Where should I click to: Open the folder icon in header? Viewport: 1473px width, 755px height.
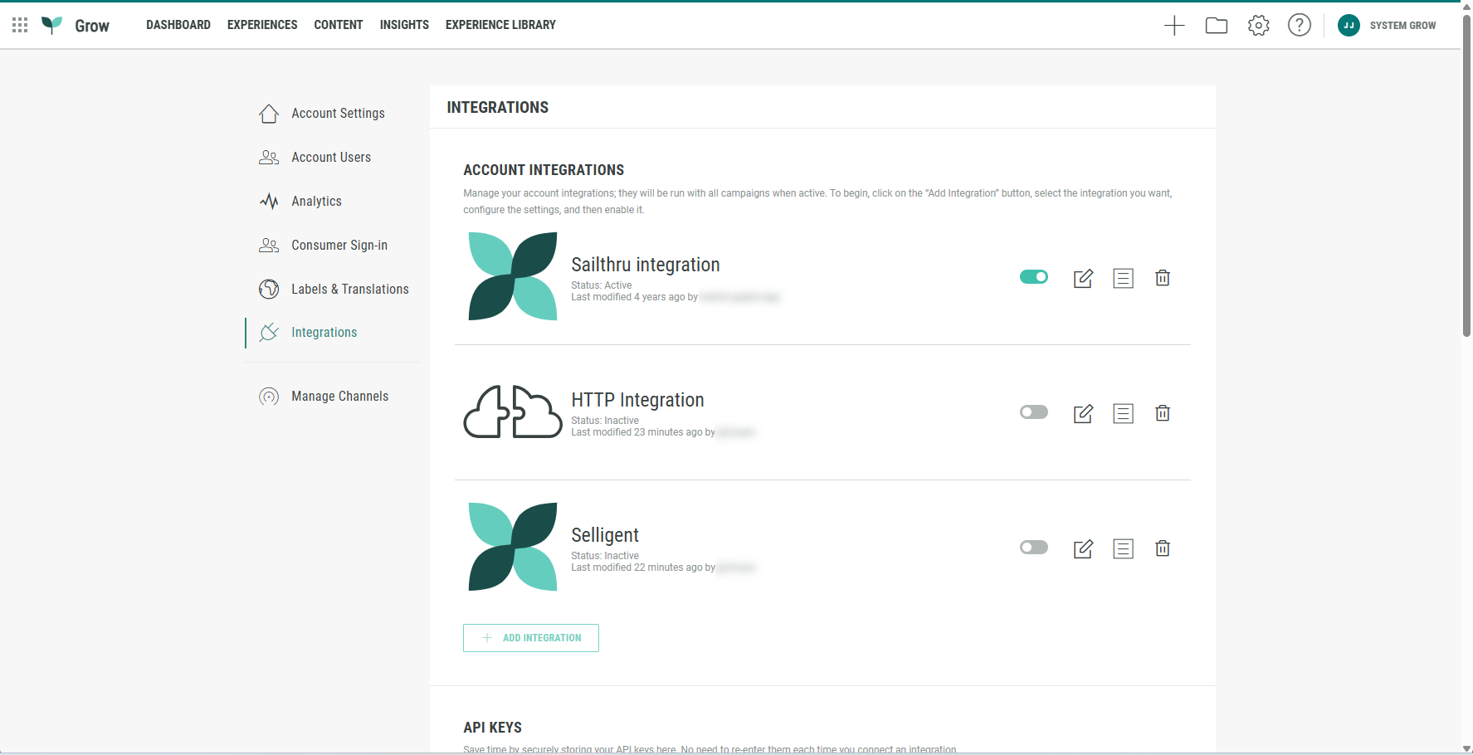pos(1217,26)
